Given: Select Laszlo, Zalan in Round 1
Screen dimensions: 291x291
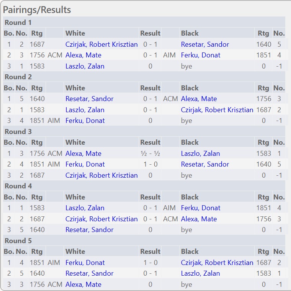Looking at the screenshot, I should click(x=85, y=66).
